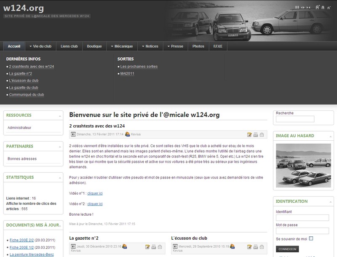Toggle the 'Se souvenir de moi' checkbox
The image size is (337, 257).
click(x=311, y=238)
